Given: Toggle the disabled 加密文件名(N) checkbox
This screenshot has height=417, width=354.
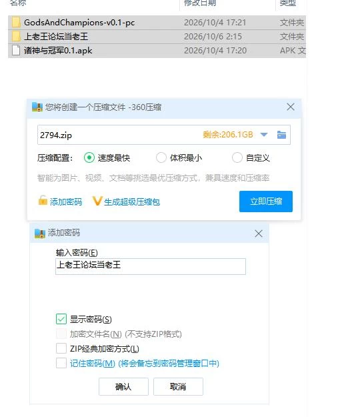Looking at the screenshot, I should click(x=61, y=334).
